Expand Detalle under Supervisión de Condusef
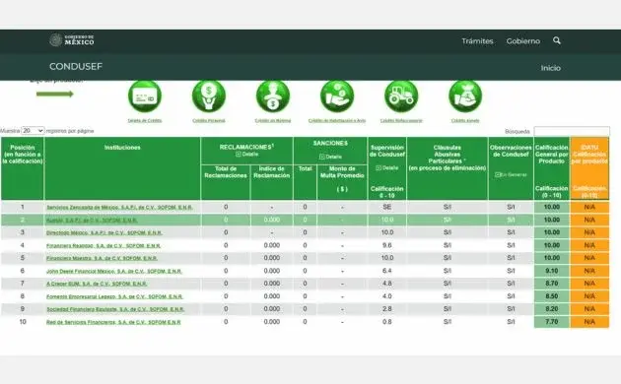Screen dimensions: 621x384 (x=386, y=168)
